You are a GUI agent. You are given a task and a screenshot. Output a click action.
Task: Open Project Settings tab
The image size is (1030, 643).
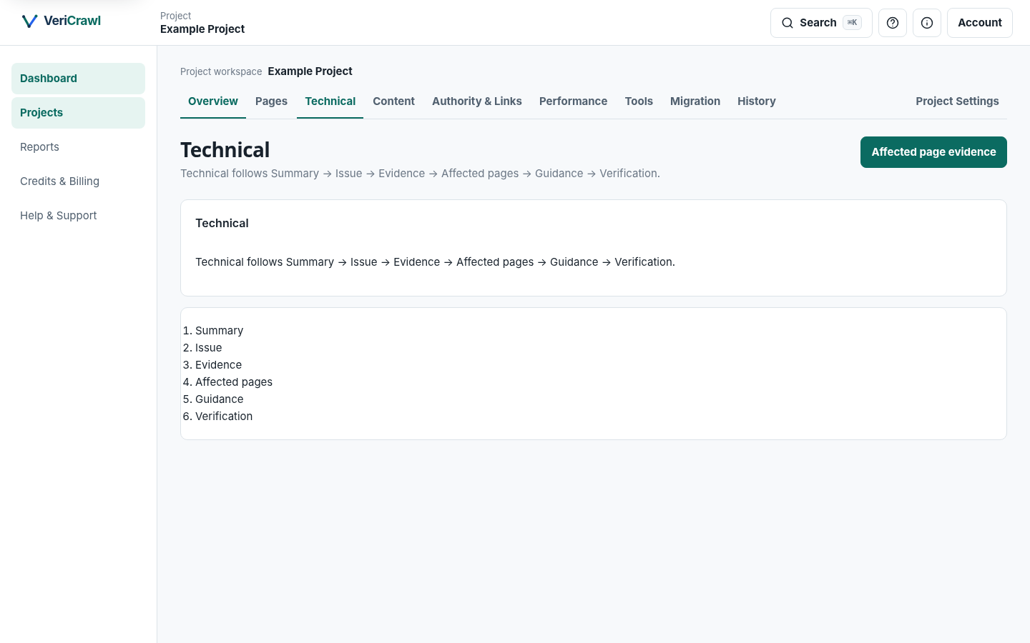tap(957, 101)
